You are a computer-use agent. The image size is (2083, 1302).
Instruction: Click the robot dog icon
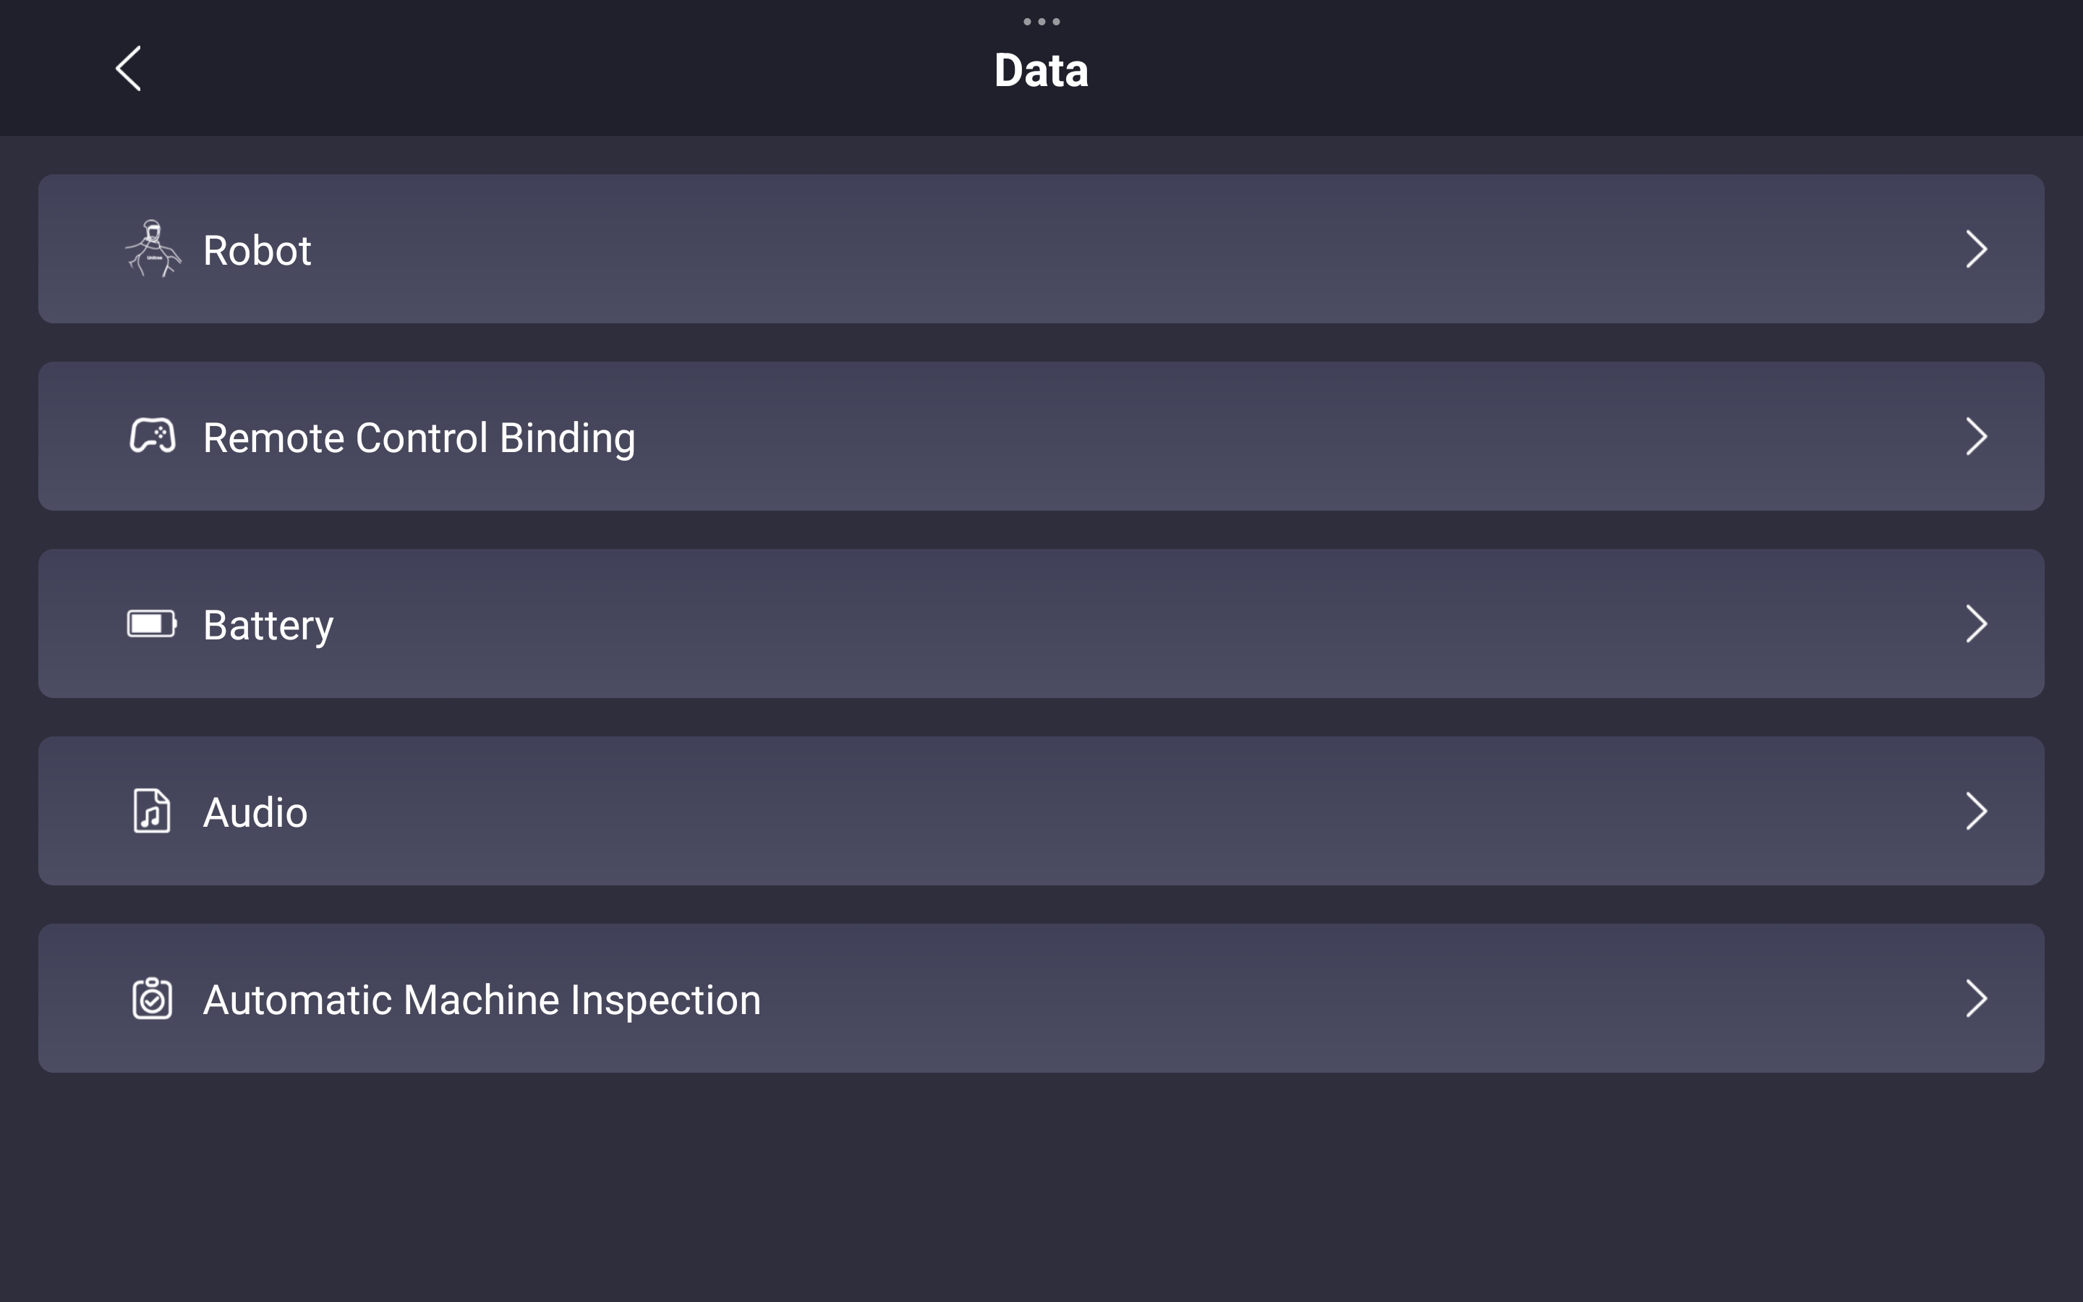click(153, 249)
